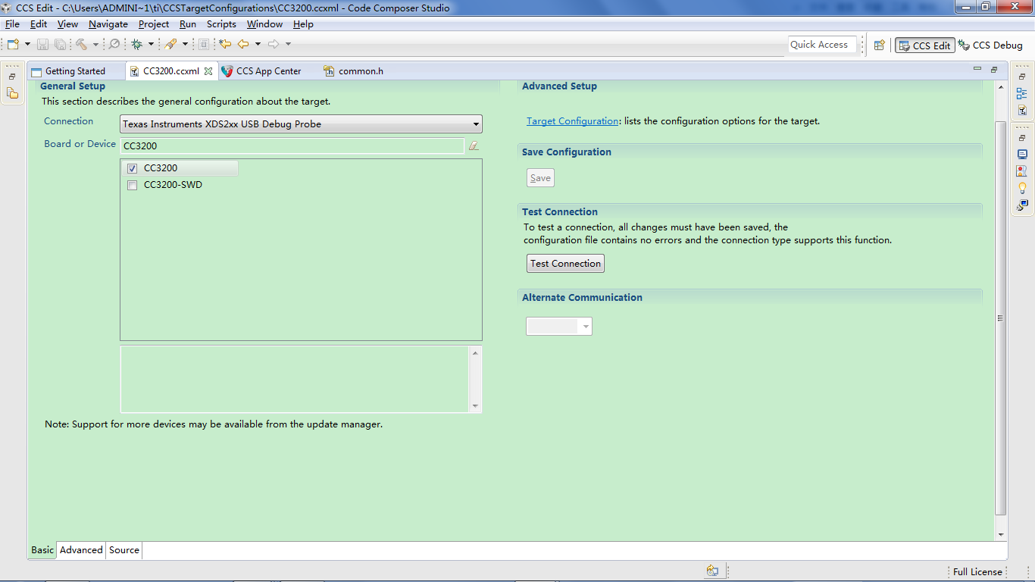Click the magnifier search icon in toolbar

(x=114, y=44)
